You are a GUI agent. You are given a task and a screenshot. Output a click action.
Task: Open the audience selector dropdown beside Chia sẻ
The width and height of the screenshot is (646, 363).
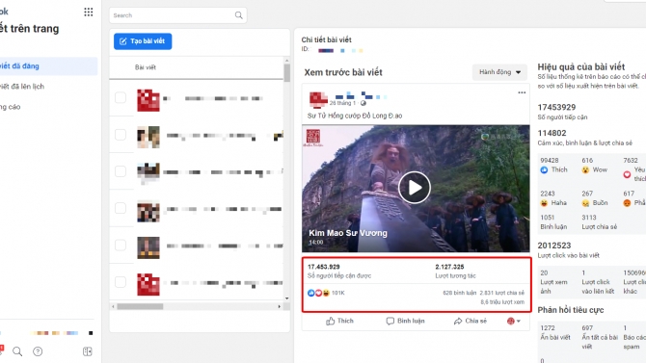click(x=513, y=321)
